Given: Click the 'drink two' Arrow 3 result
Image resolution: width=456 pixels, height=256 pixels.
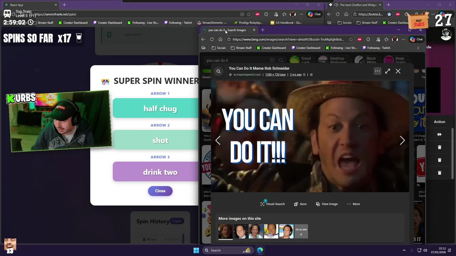Looking at the screenshot, I should tap(156, 172).
